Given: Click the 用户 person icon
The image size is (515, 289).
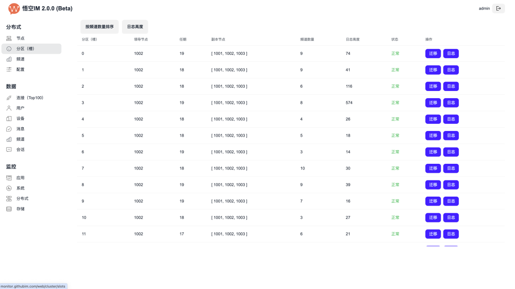Looking at the screenshot, I should click(x=9, y=108).
